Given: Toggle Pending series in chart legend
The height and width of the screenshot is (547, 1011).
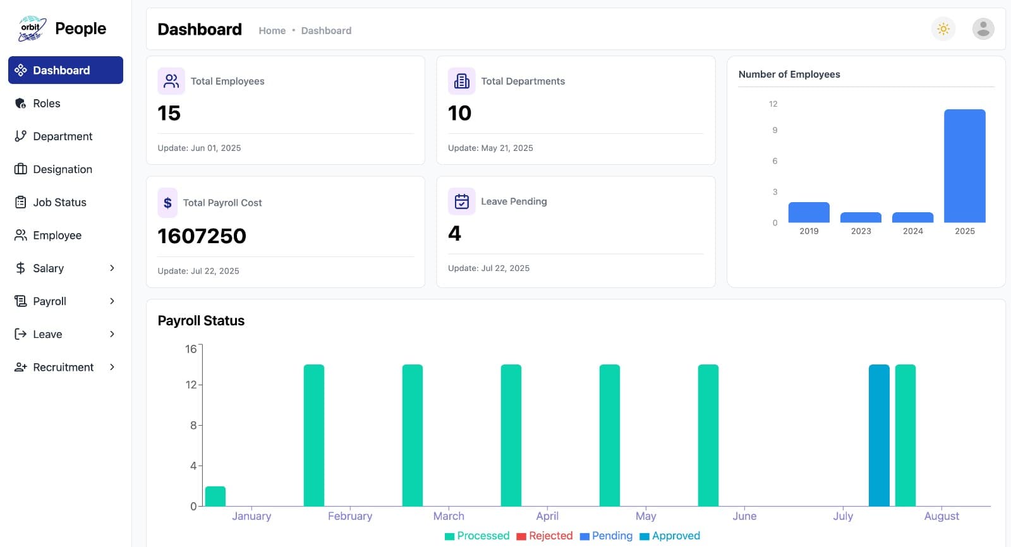Looking at the screenshot, I should [x=606, y=536].
